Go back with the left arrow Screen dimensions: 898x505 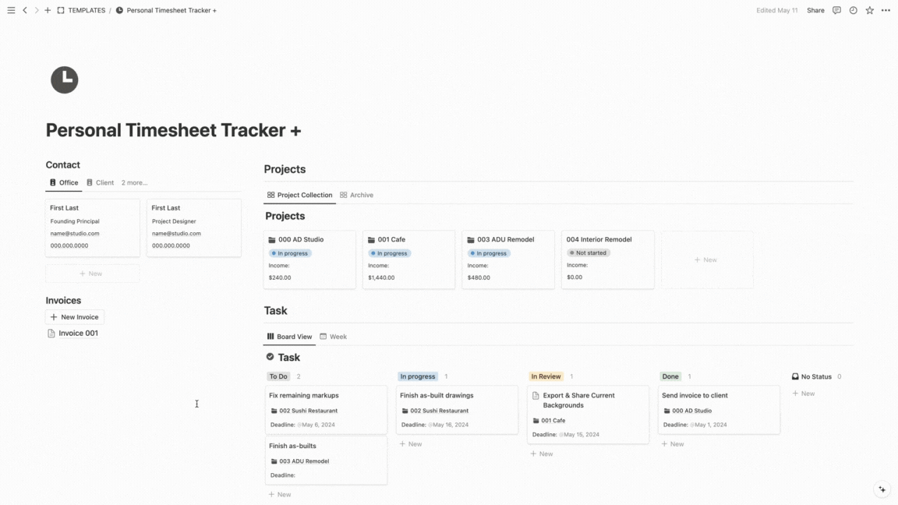click(25, 10)
